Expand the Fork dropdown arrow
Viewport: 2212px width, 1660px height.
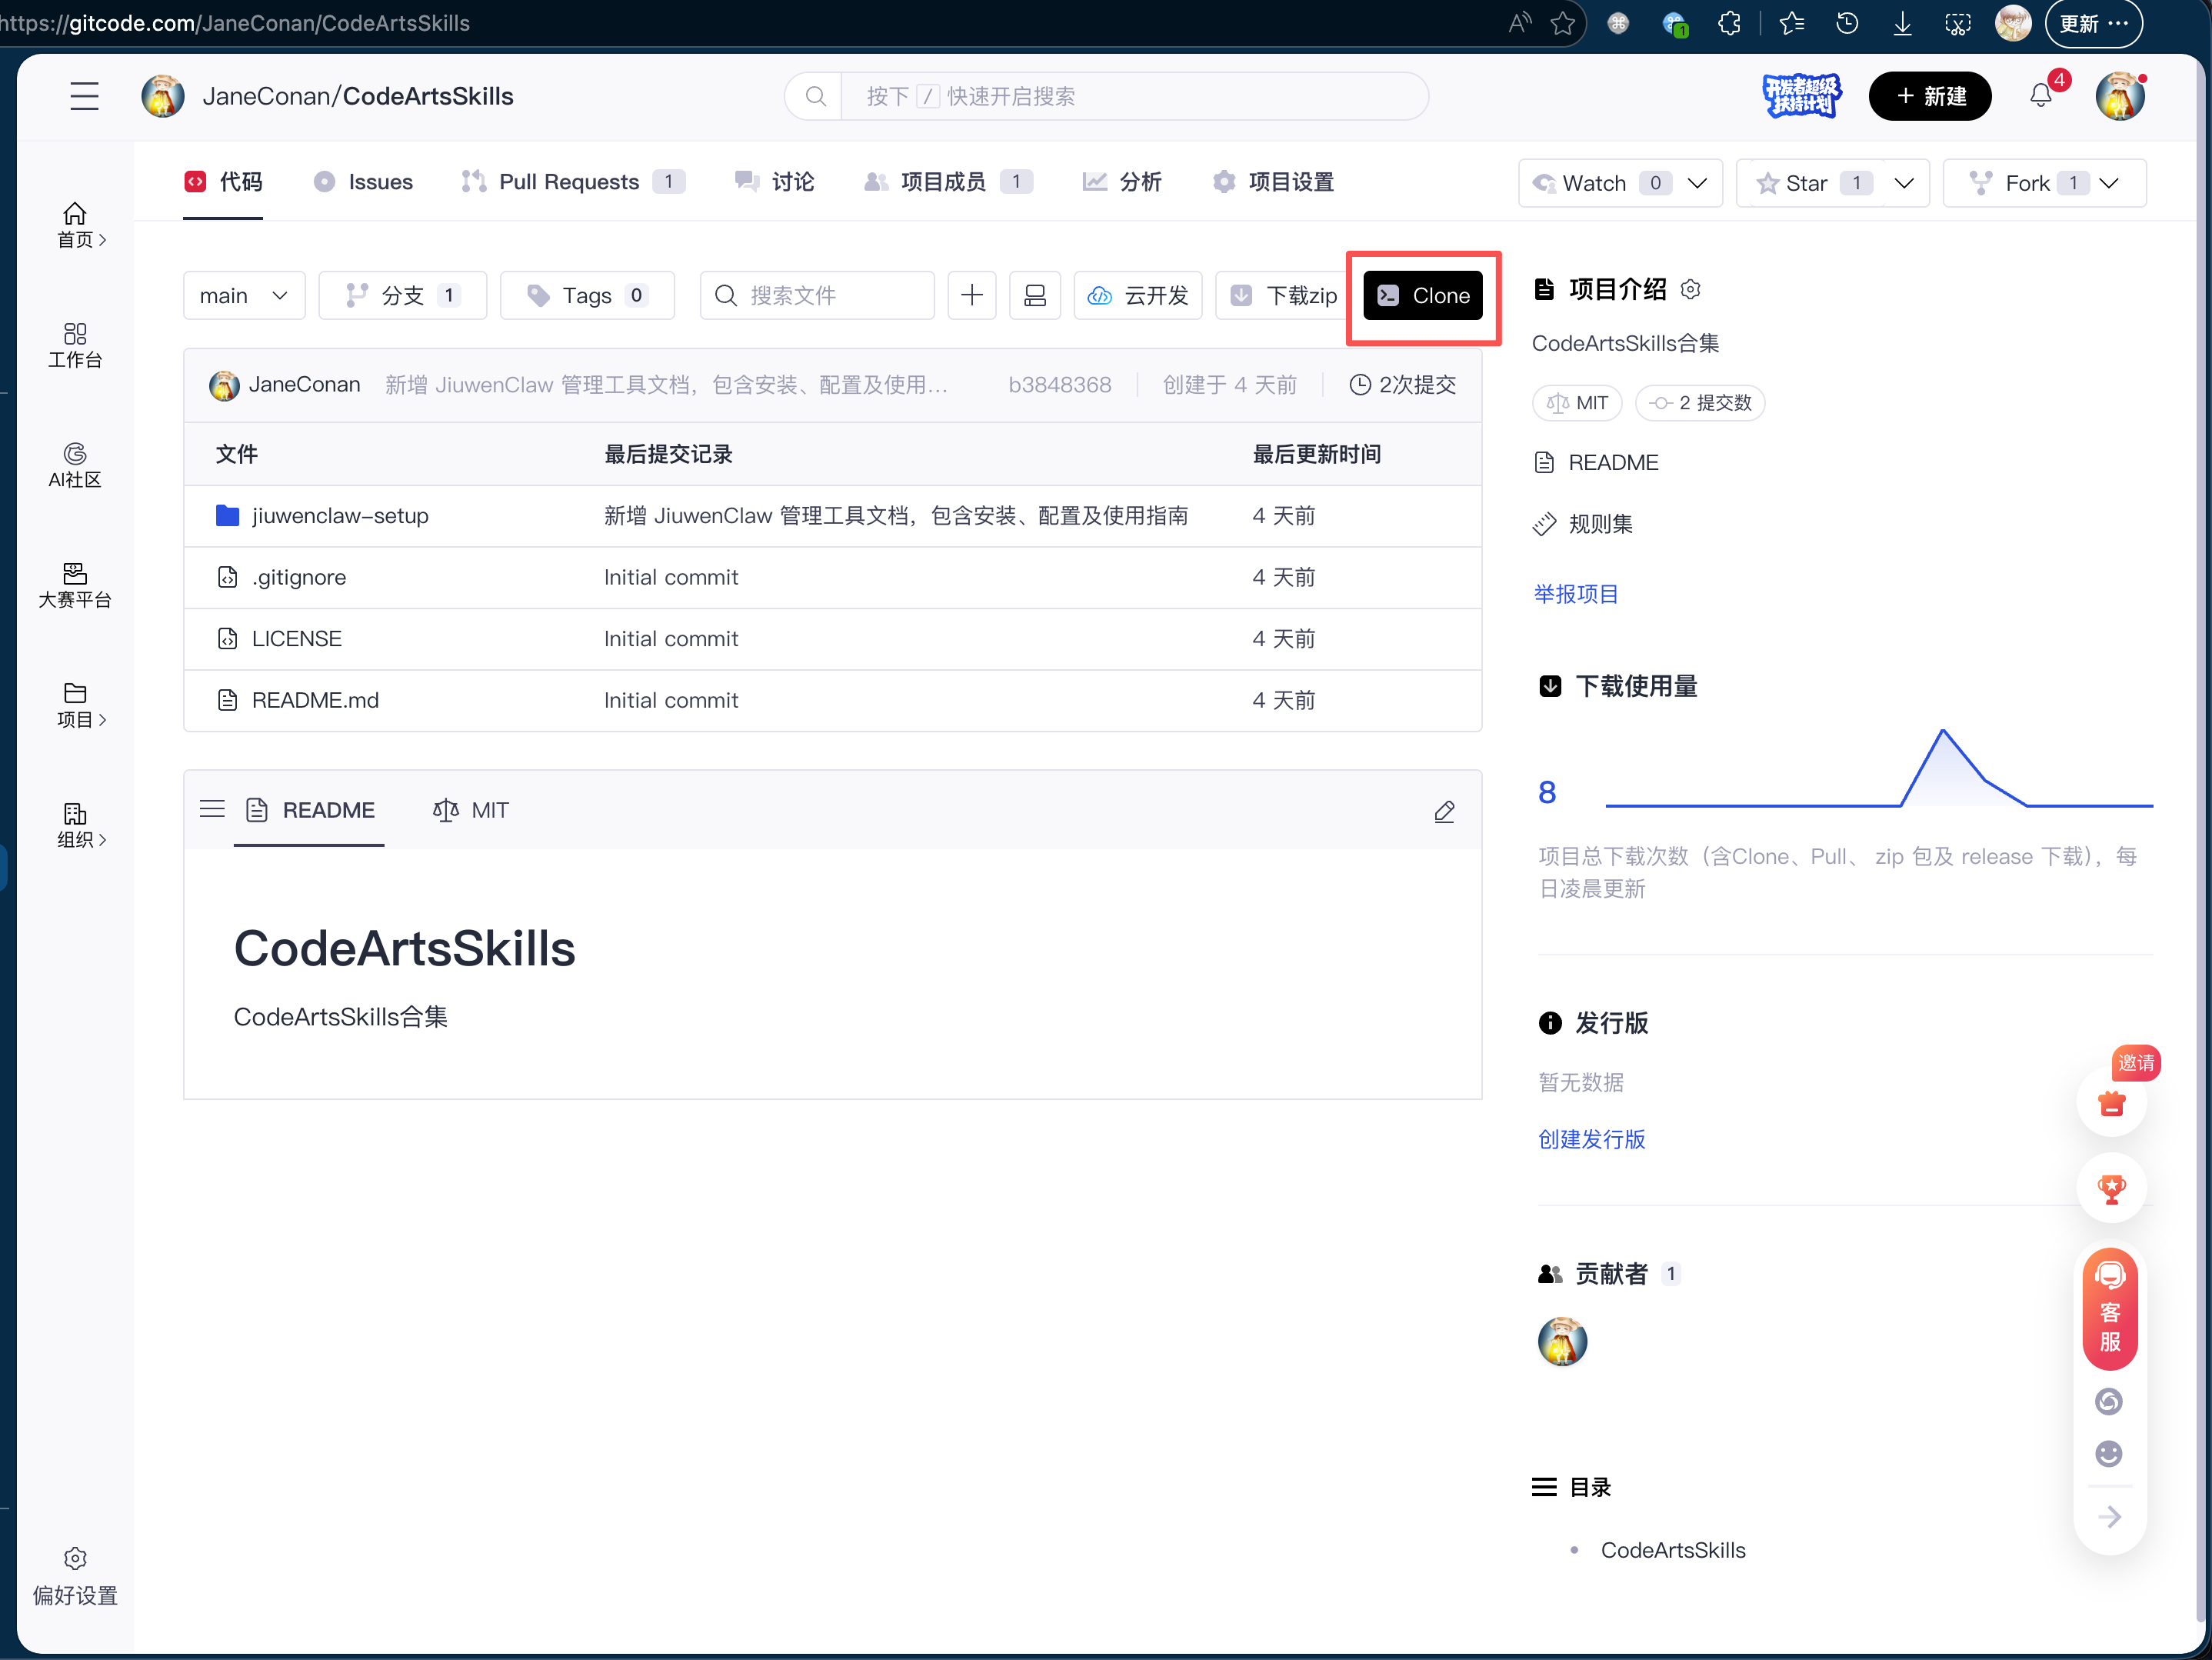tap(2110, 183)
